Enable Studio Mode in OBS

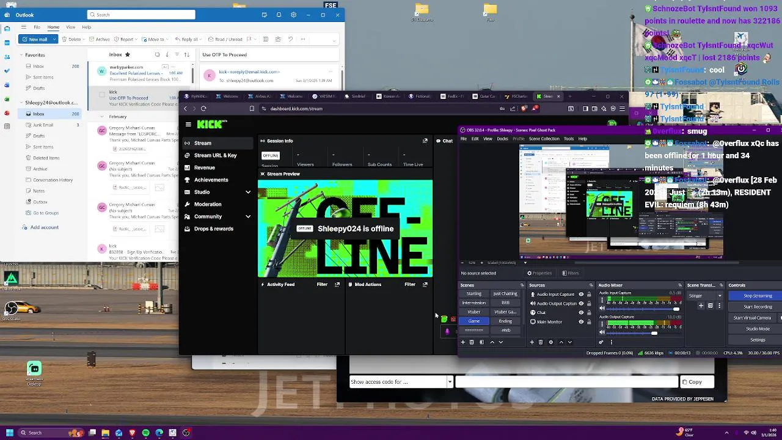pyautogui.click(x=758, y=329)
